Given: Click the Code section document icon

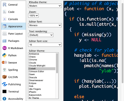Looking at the screenshot, I should 4,12.
